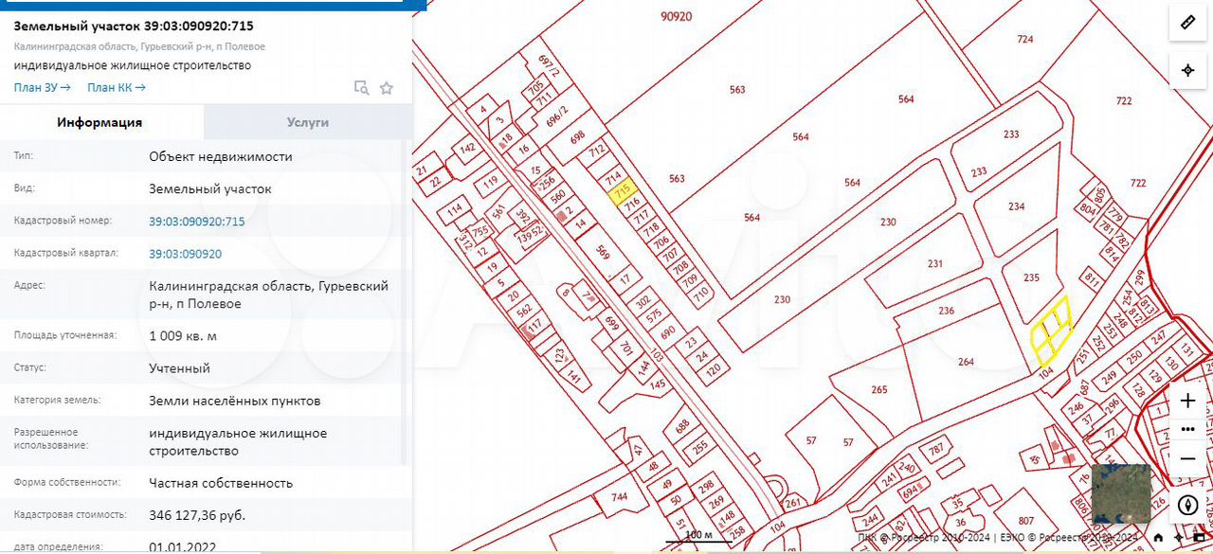Screen dimensions: 1213x554
Task: Click the small home icon at bottom right
Action: (1158, 539)
